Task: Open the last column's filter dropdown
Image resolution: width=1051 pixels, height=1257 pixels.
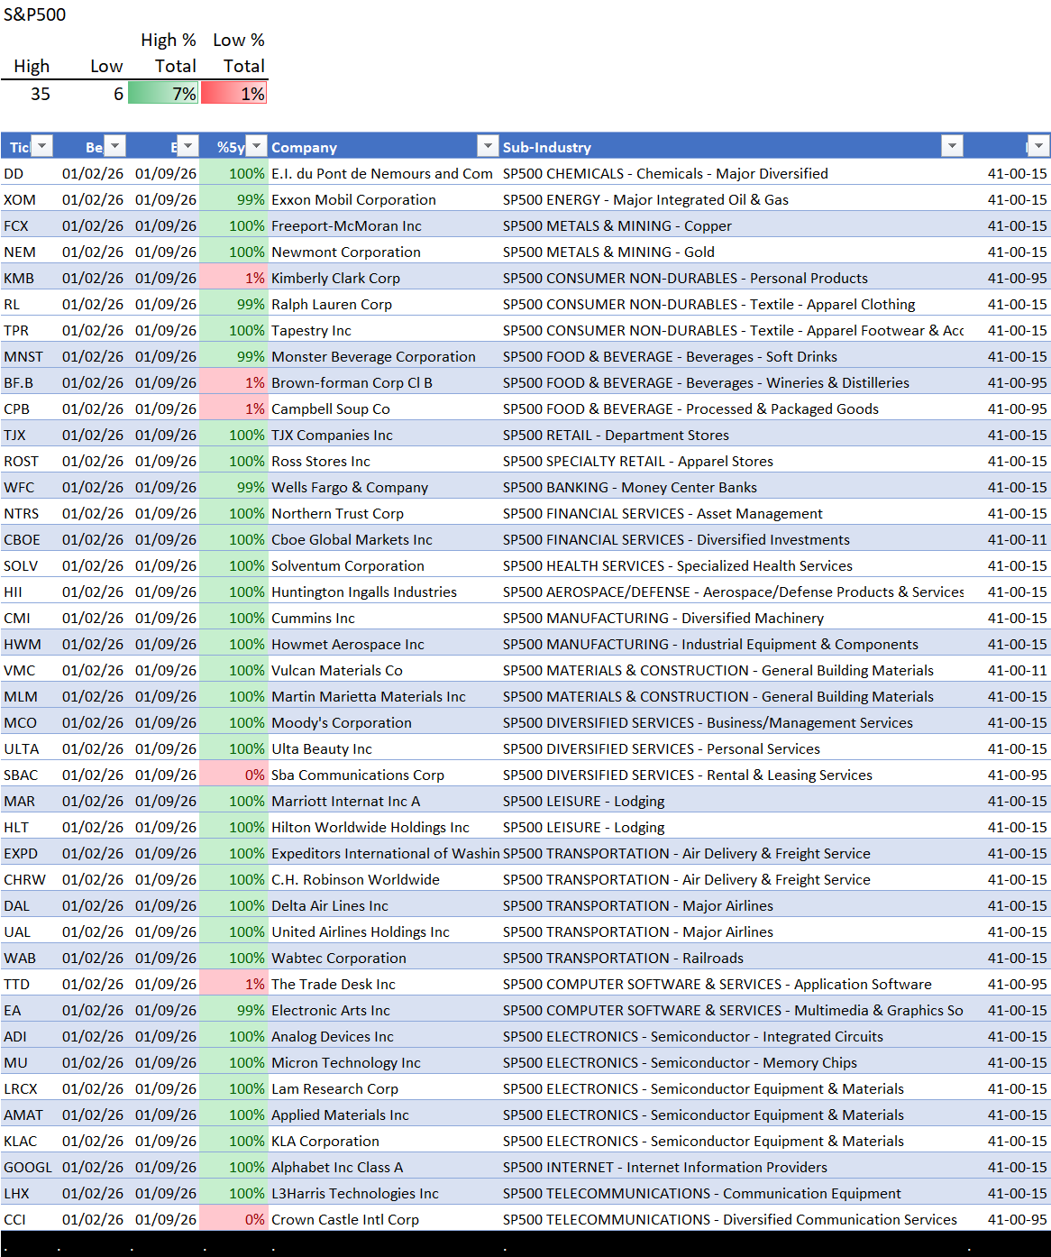Action: tap(1038, 146)
